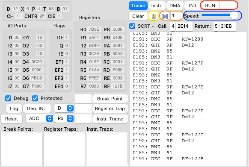Image resolution: width=249 pixels, height=167 pixels.
Task: Click the O6 port value FBC0
Action: tap(37, 78)
